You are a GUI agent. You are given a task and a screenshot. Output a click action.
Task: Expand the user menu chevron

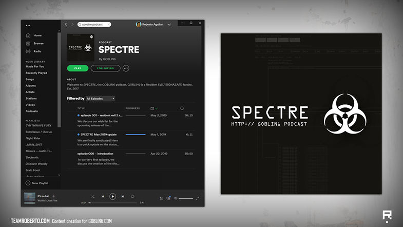tap(169, 25)
